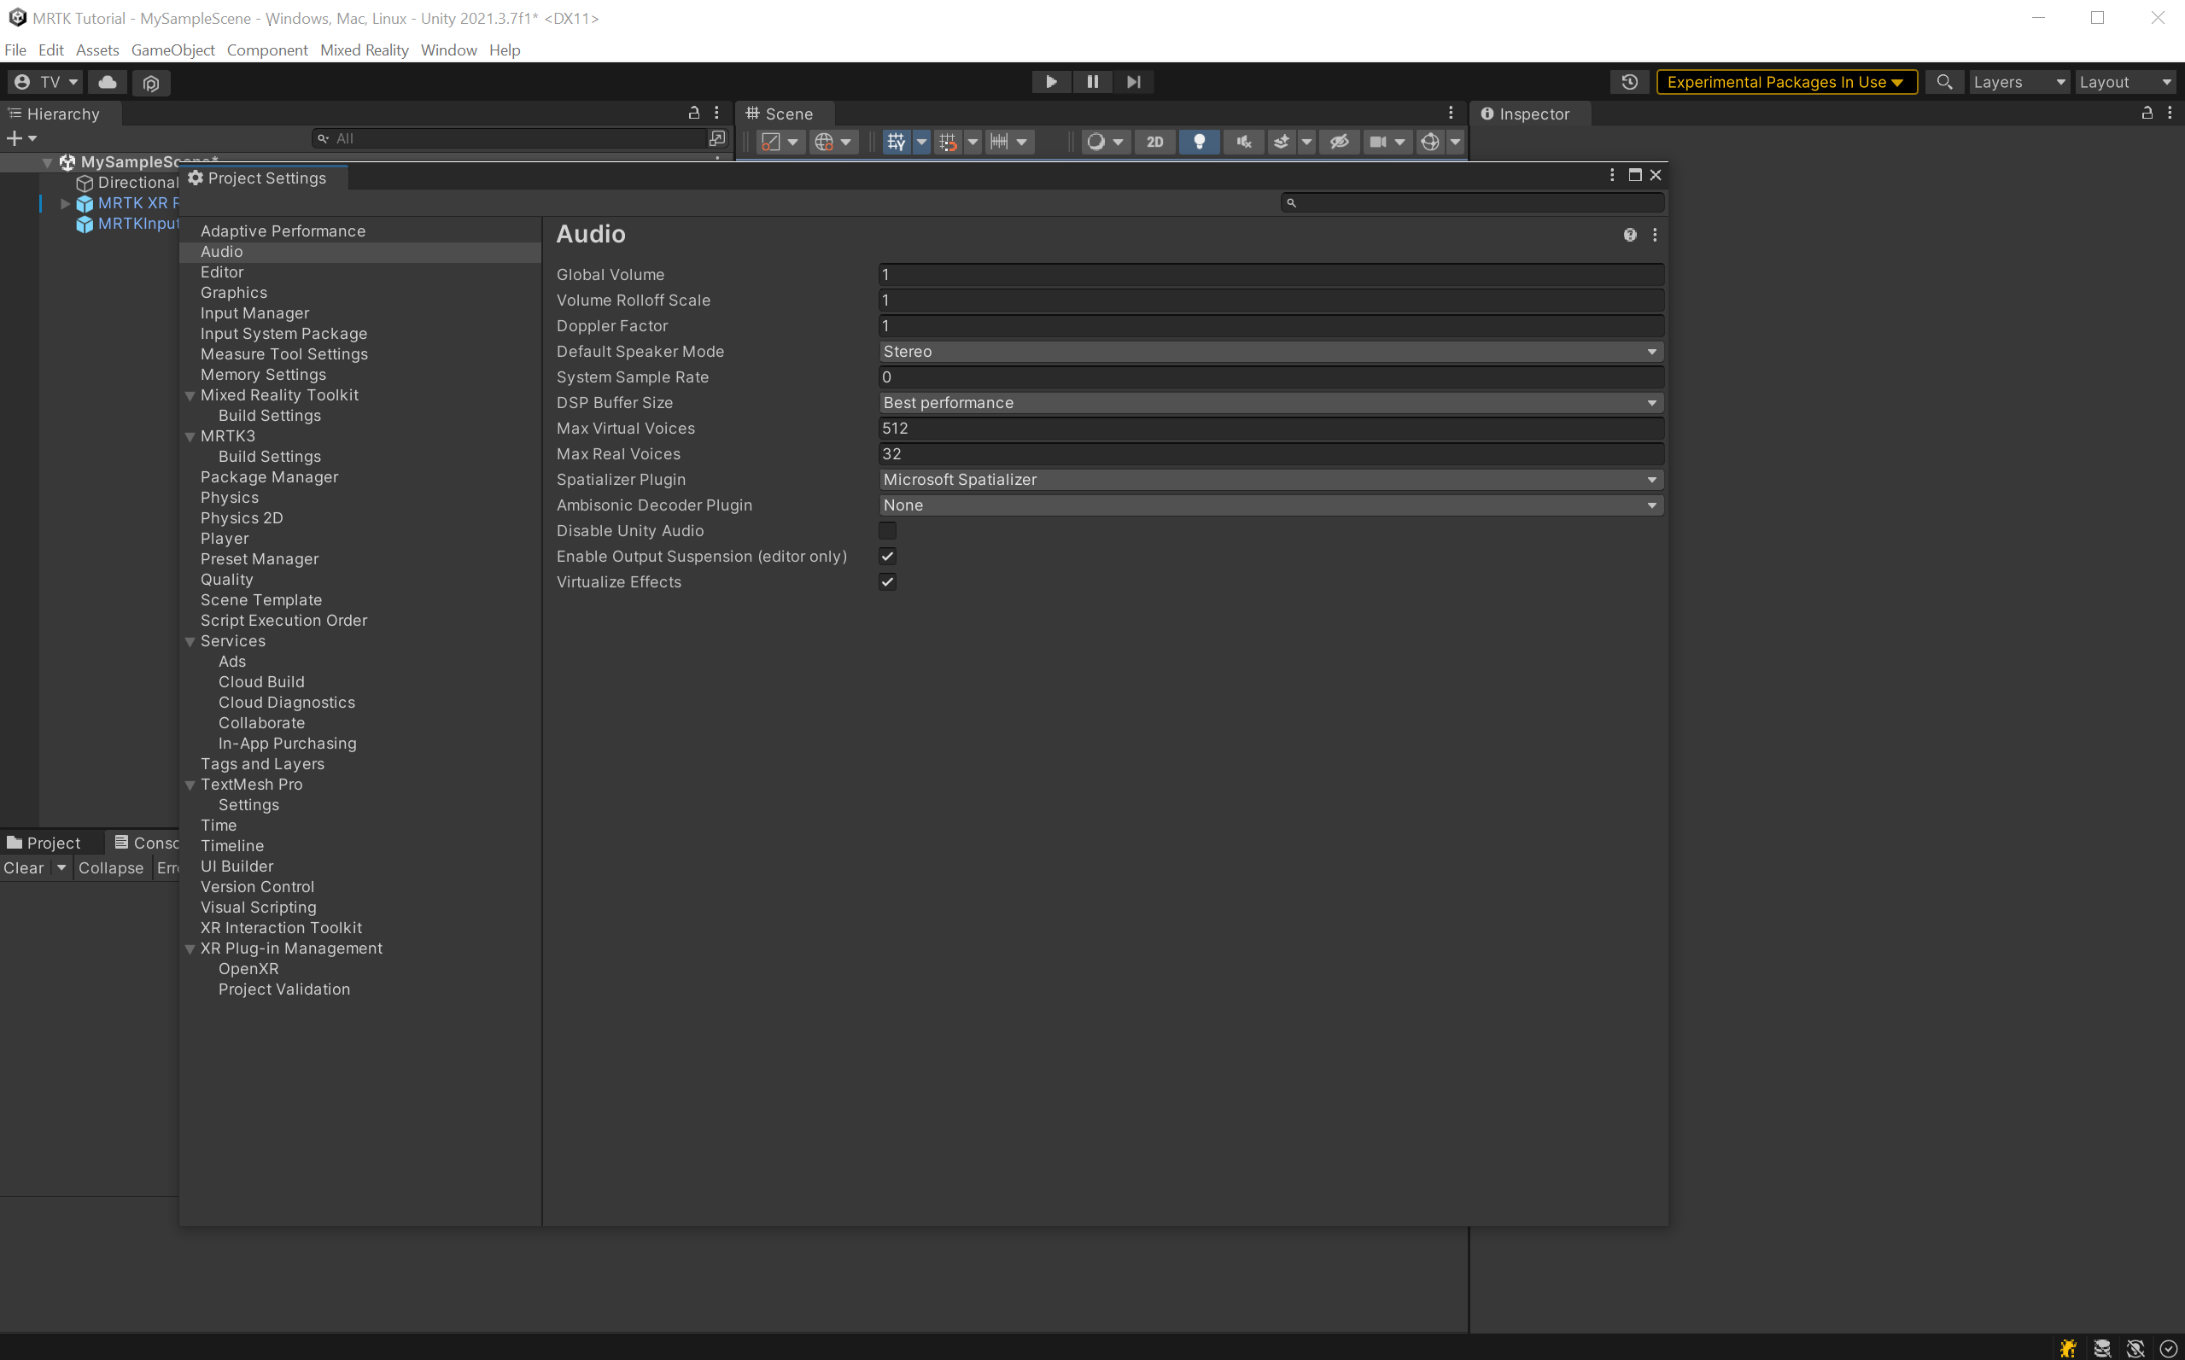Mute scene audio speaker icon
The image size is (2185, 1360).
[1243, 142]
